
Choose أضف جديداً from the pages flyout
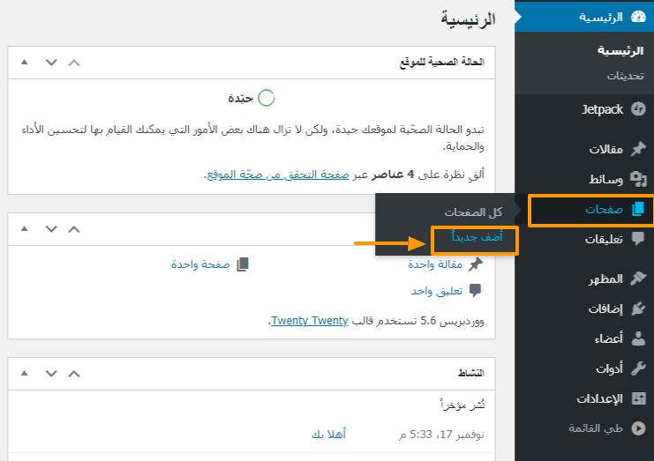tap(477, 237)
